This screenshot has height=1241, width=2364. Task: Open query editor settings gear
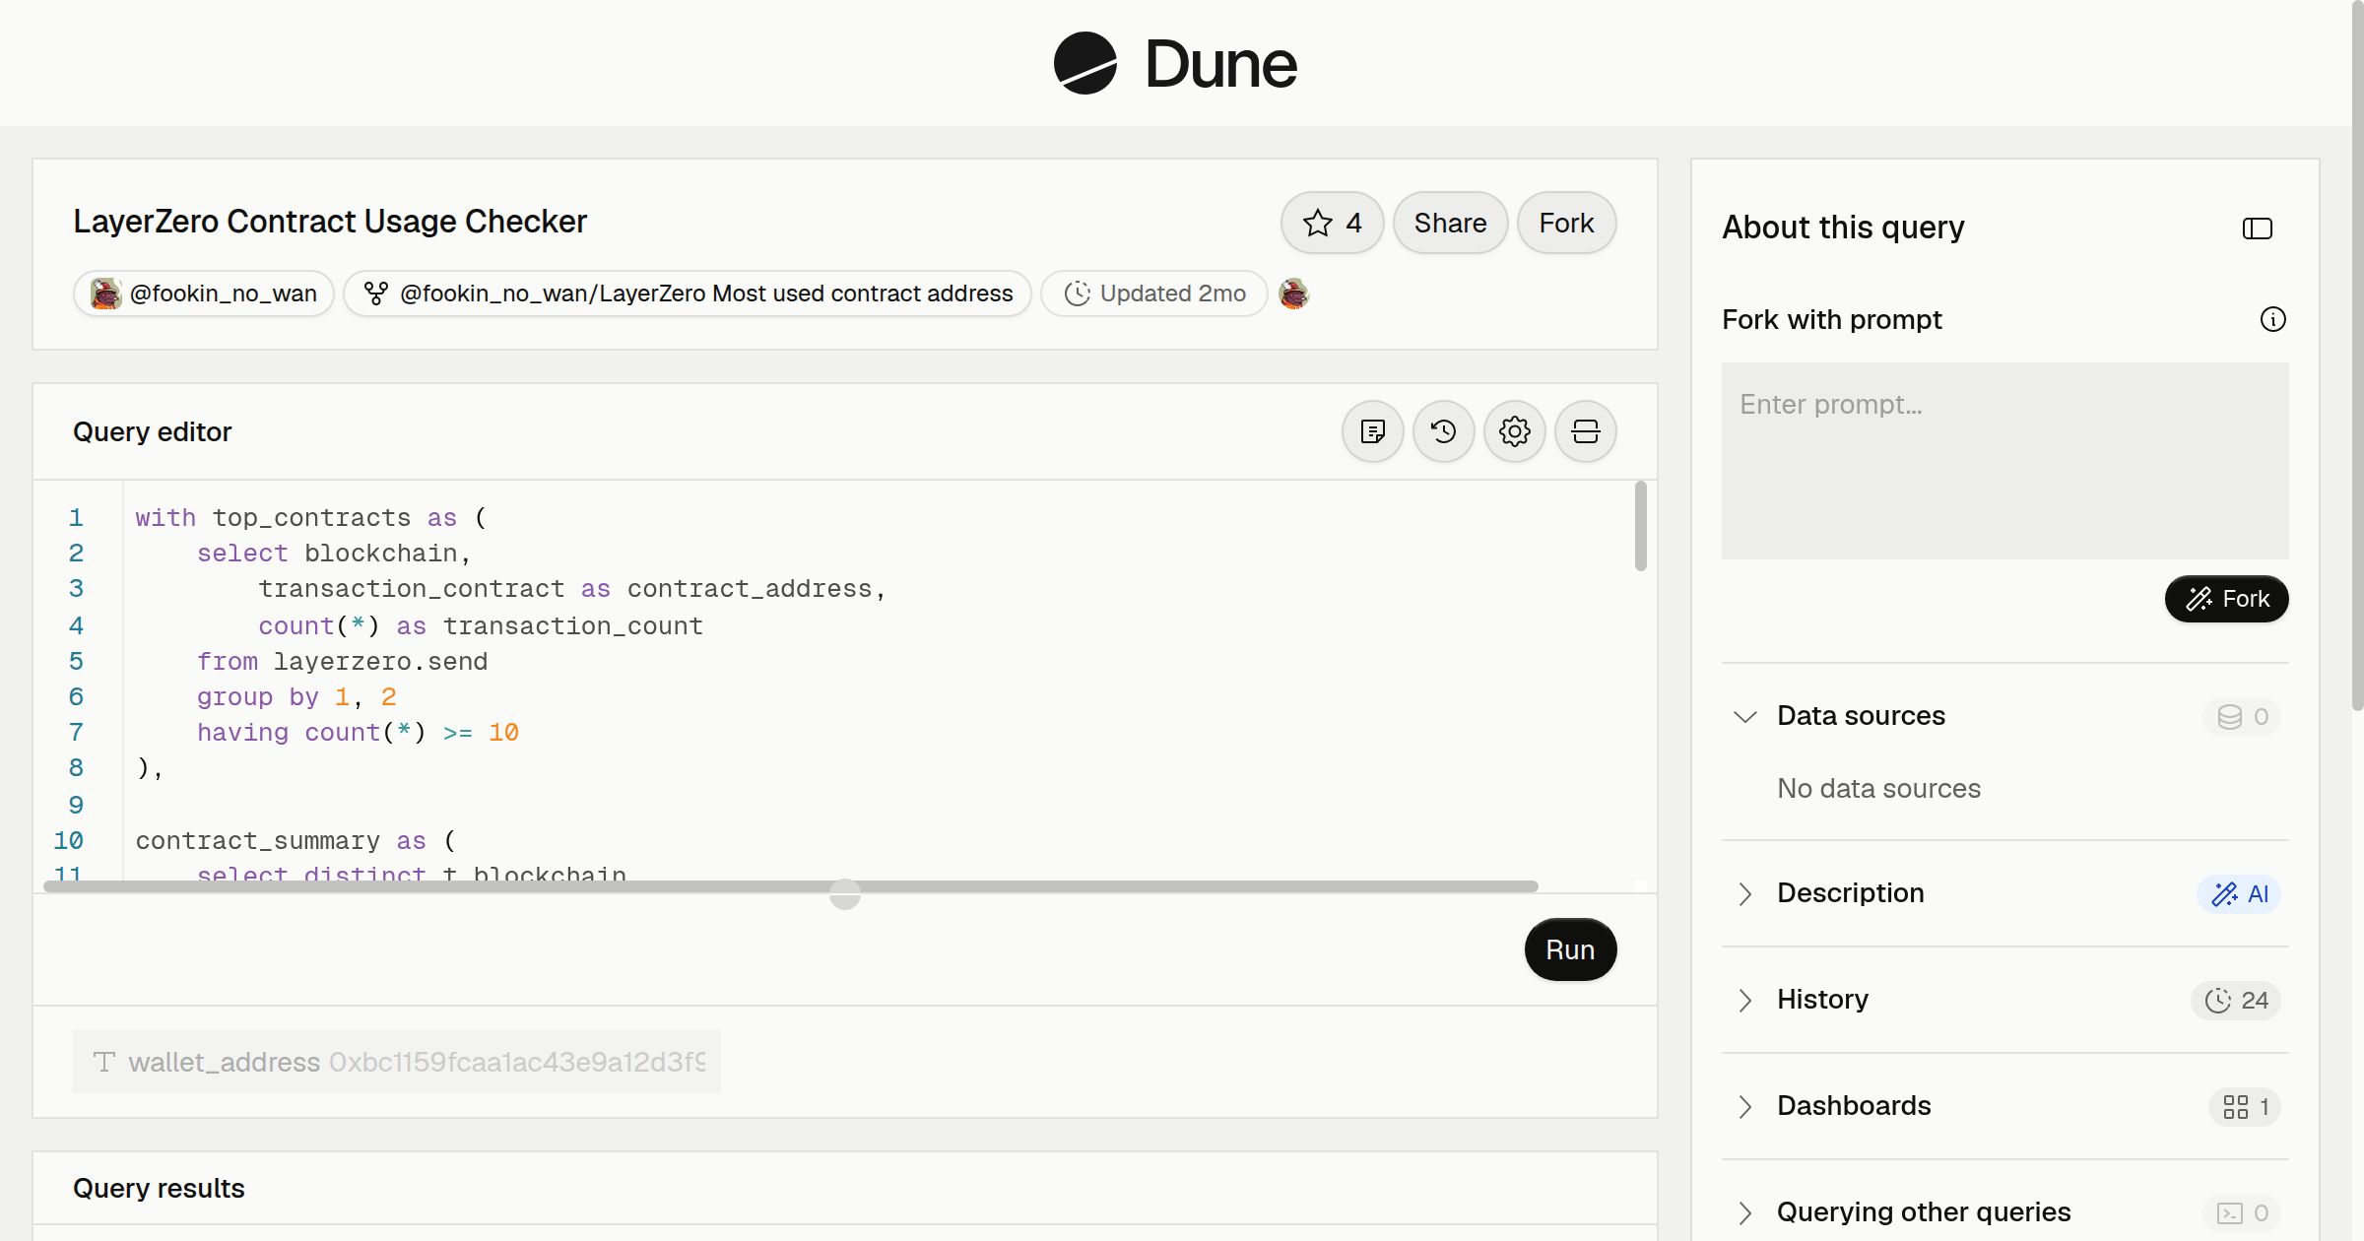(1514, 431)
